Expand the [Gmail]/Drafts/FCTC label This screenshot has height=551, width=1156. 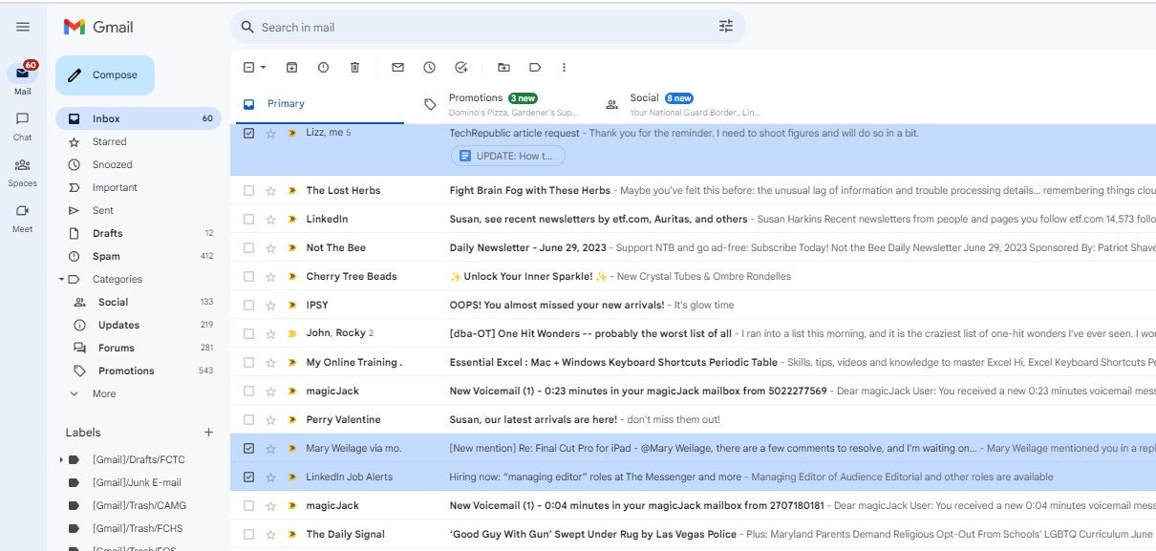61,459
